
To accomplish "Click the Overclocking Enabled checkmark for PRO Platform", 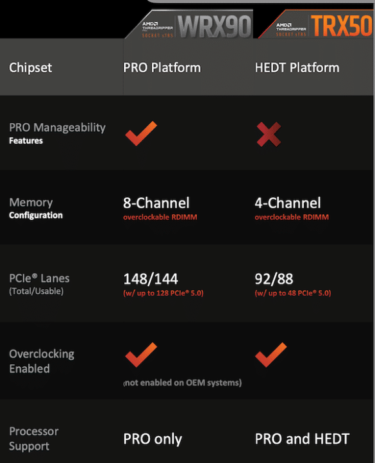I will point(141,355).
